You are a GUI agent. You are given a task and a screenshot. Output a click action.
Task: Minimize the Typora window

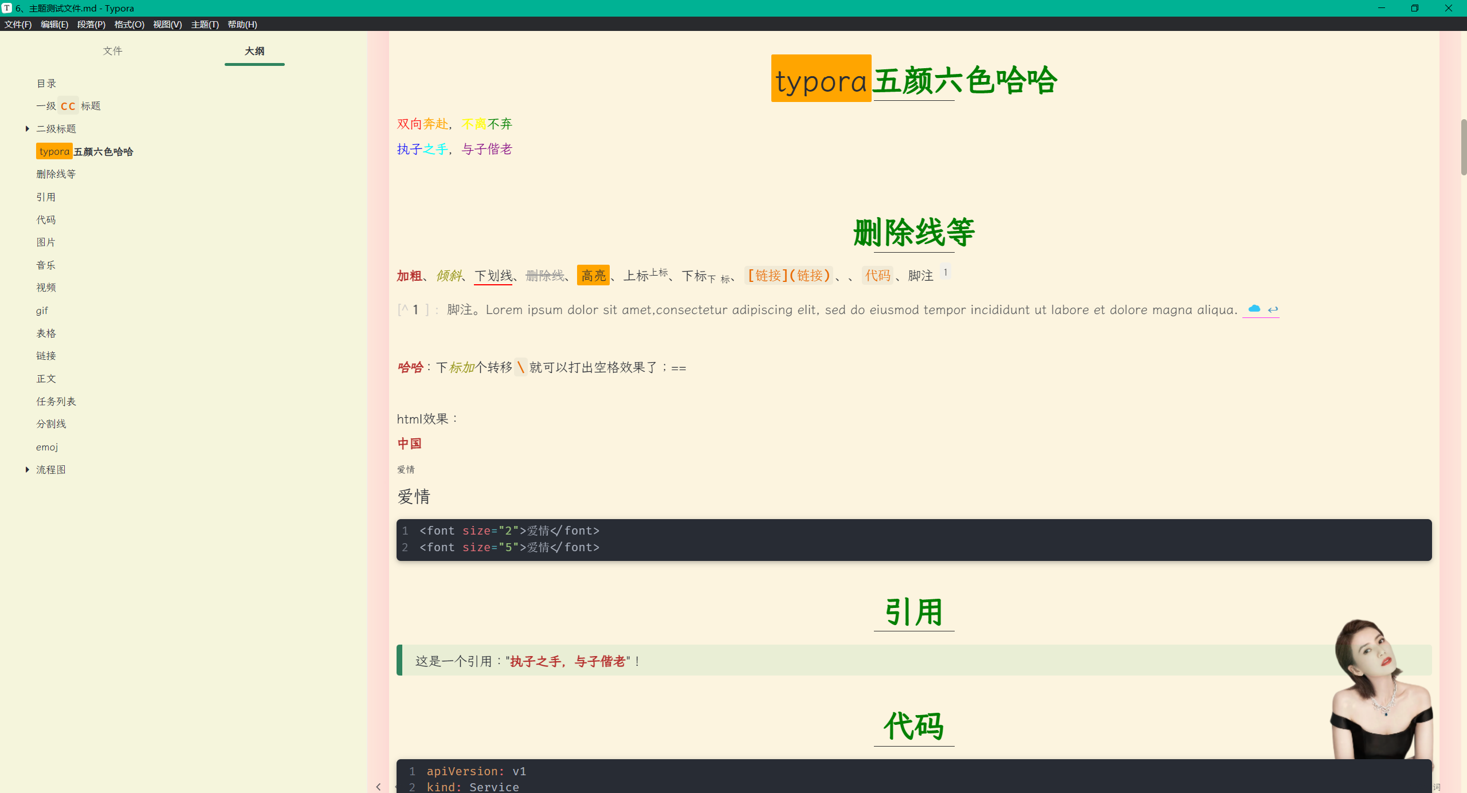pos(1381,8)
